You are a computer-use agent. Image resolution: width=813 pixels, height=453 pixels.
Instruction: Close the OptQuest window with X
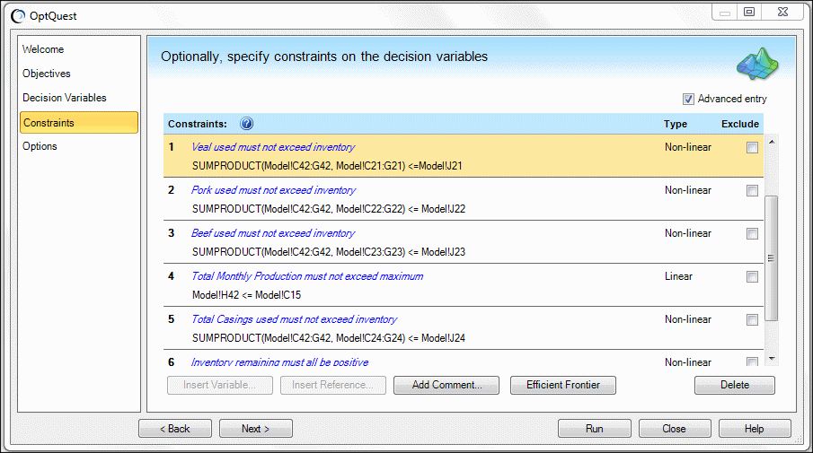pyautogui.click(x=783, y=12)
